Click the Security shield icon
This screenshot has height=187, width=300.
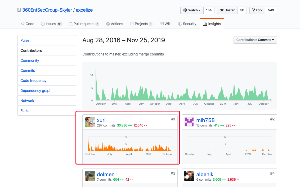point(180,24)
